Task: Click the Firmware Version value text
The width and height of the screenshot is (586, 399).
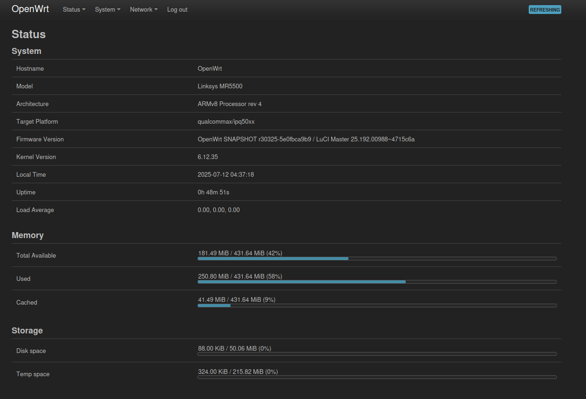Action: pyautogui.click(x=306, y=140)
